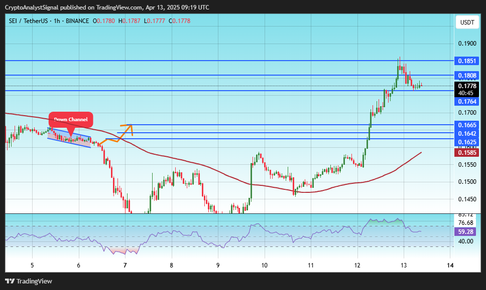
Task: Click the 0.1625 price level label
Action: coord(467,142)
